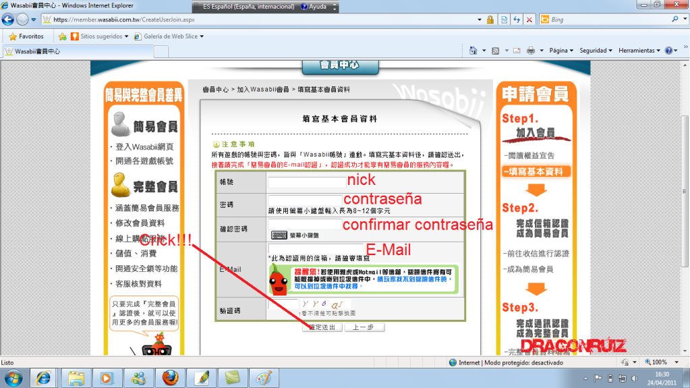Click the search magnifier icon
Image resolution: width=690 pixels, height=388 pixels.
(x=674, y=20)
